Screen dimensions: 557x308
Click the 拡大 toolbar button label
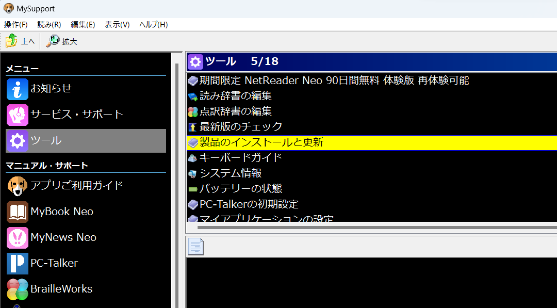[x=70, y=42]
